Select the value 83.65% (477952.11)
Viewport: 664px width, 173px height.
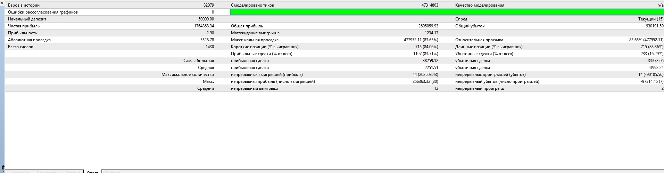(646, 40)
